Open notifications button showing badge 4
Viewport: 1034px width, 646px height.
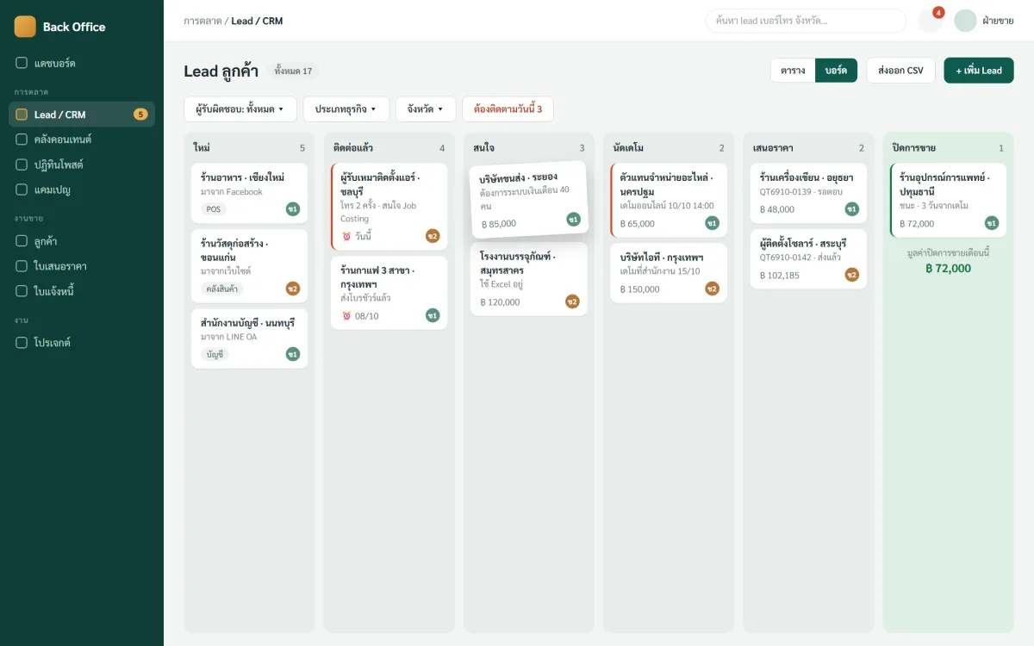point(931,21)
